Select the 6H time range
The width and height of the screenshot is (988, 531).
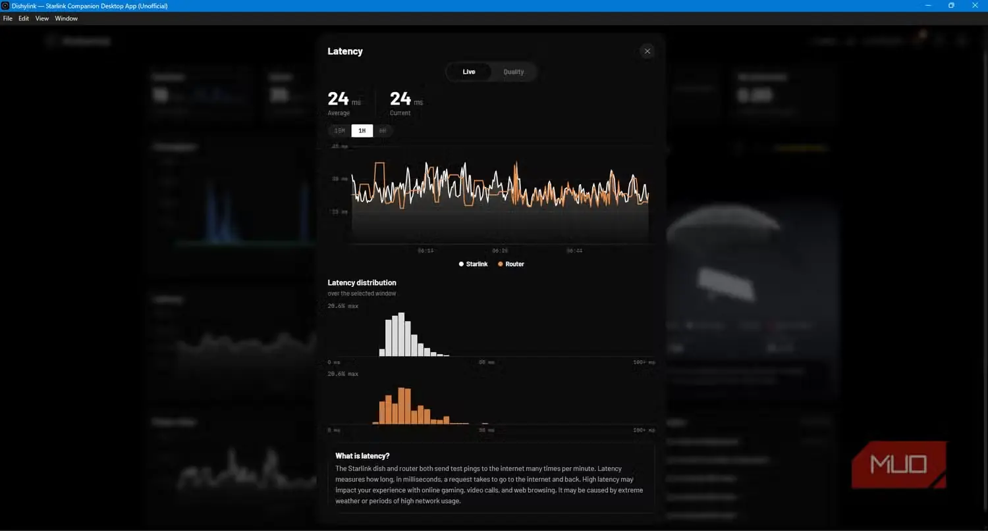pyautogui.click(x=383, y=131)
